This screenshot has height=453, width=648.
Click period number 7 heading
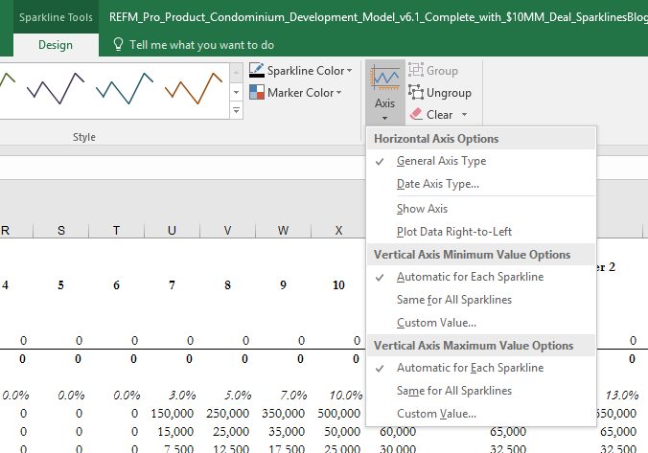click(172, 285)
